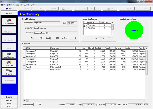Select the Sample pack 4 row
The width and height of the screenshot is (153, 109).
pyautogui.click(x=84, y=59)
